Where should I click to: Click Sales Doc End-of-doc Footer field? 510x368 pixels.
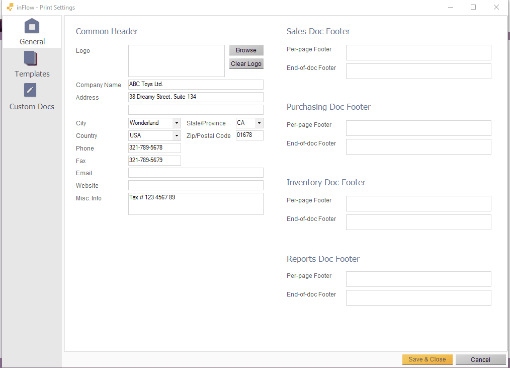[418, 71]
